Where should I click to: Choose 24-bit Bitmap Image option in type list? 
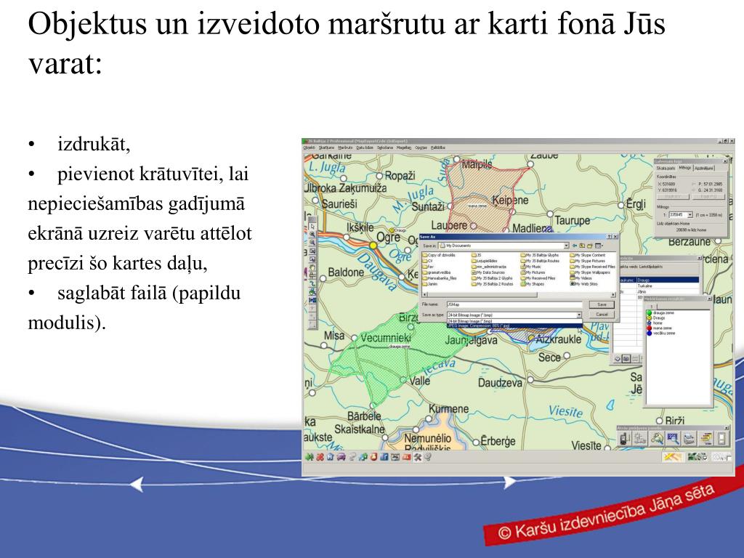[x=515, y=321]
